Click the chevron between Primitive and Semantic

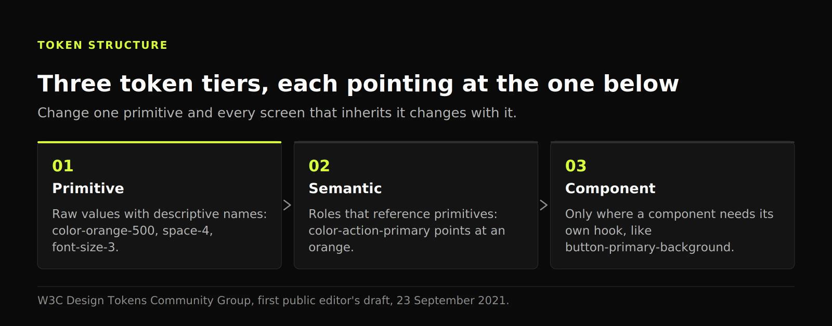287,205
